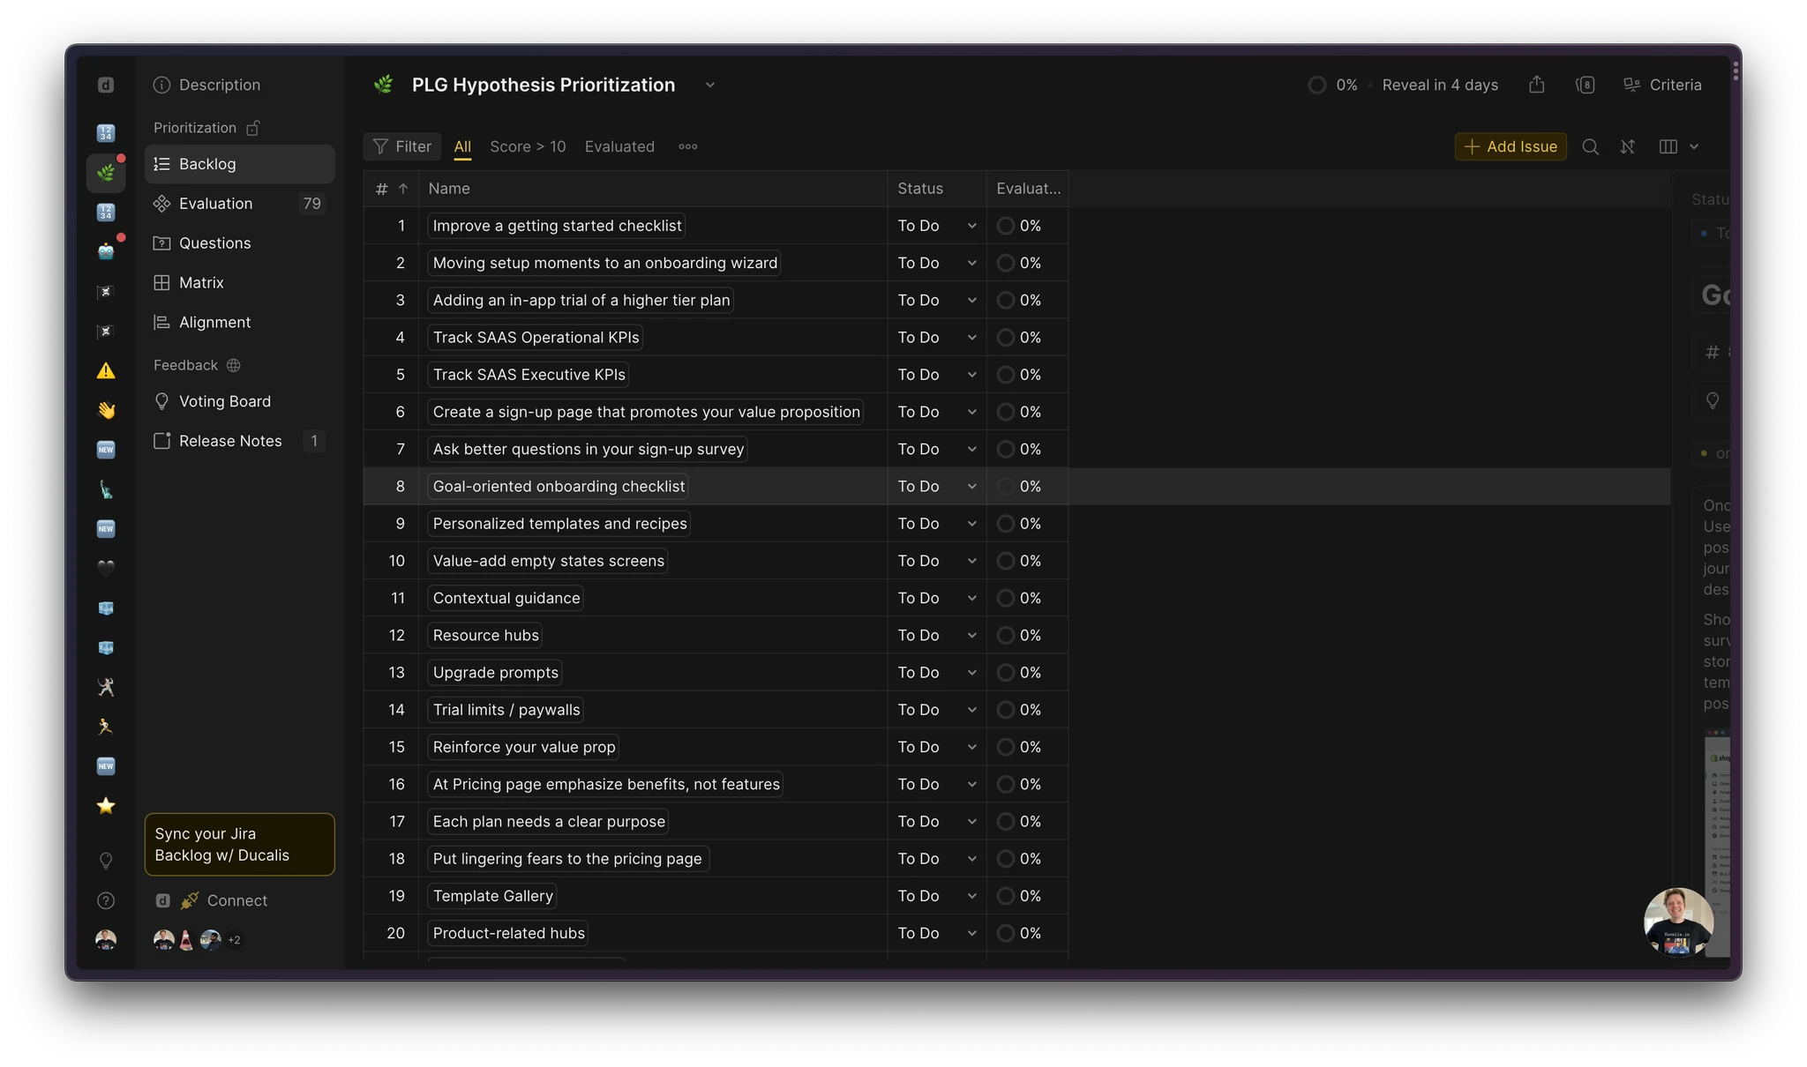Open issue Reinforce your value prop

pos(524,747)
